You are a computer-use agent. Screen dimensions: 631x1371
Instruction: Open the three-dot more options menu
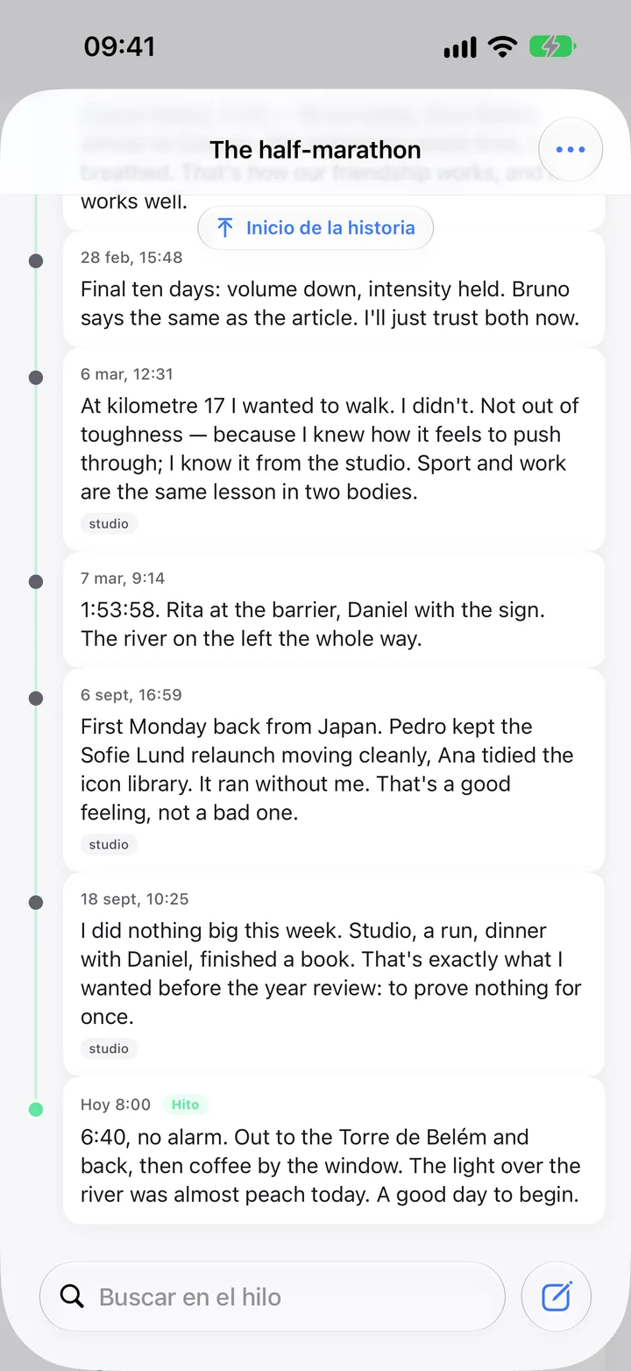[571, 150]
